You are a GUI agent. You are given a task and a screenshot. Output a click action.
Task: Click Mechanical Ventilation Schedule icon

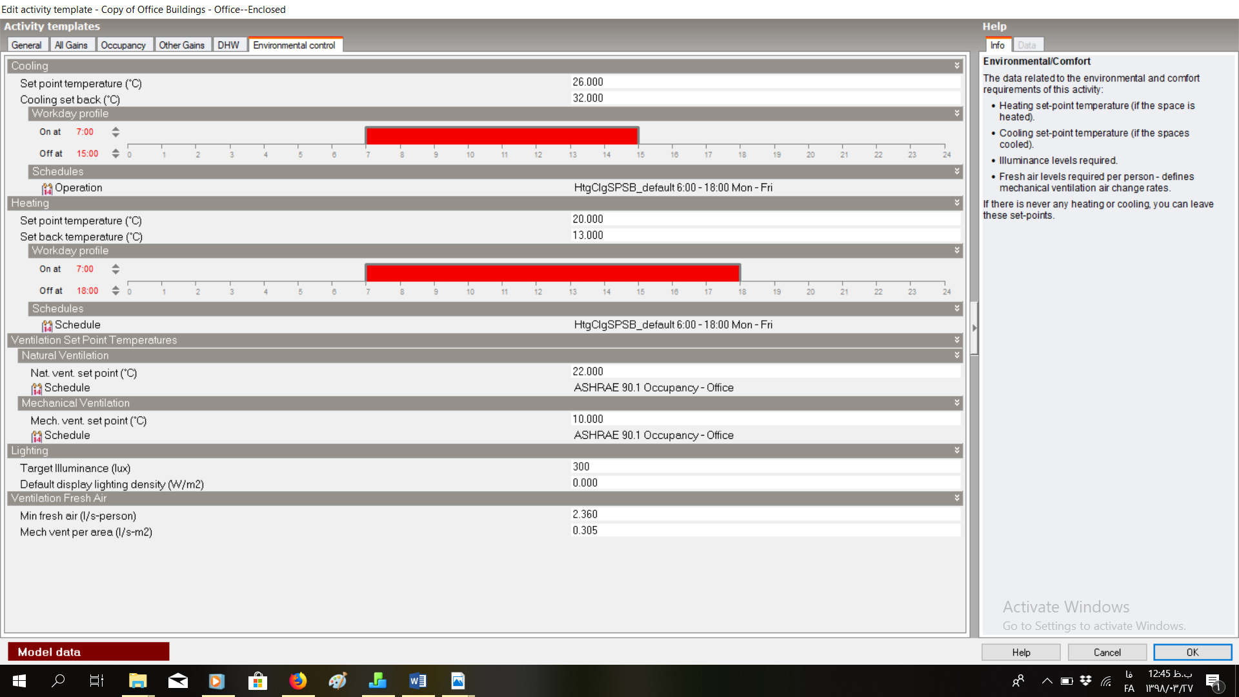coord(37,436)
